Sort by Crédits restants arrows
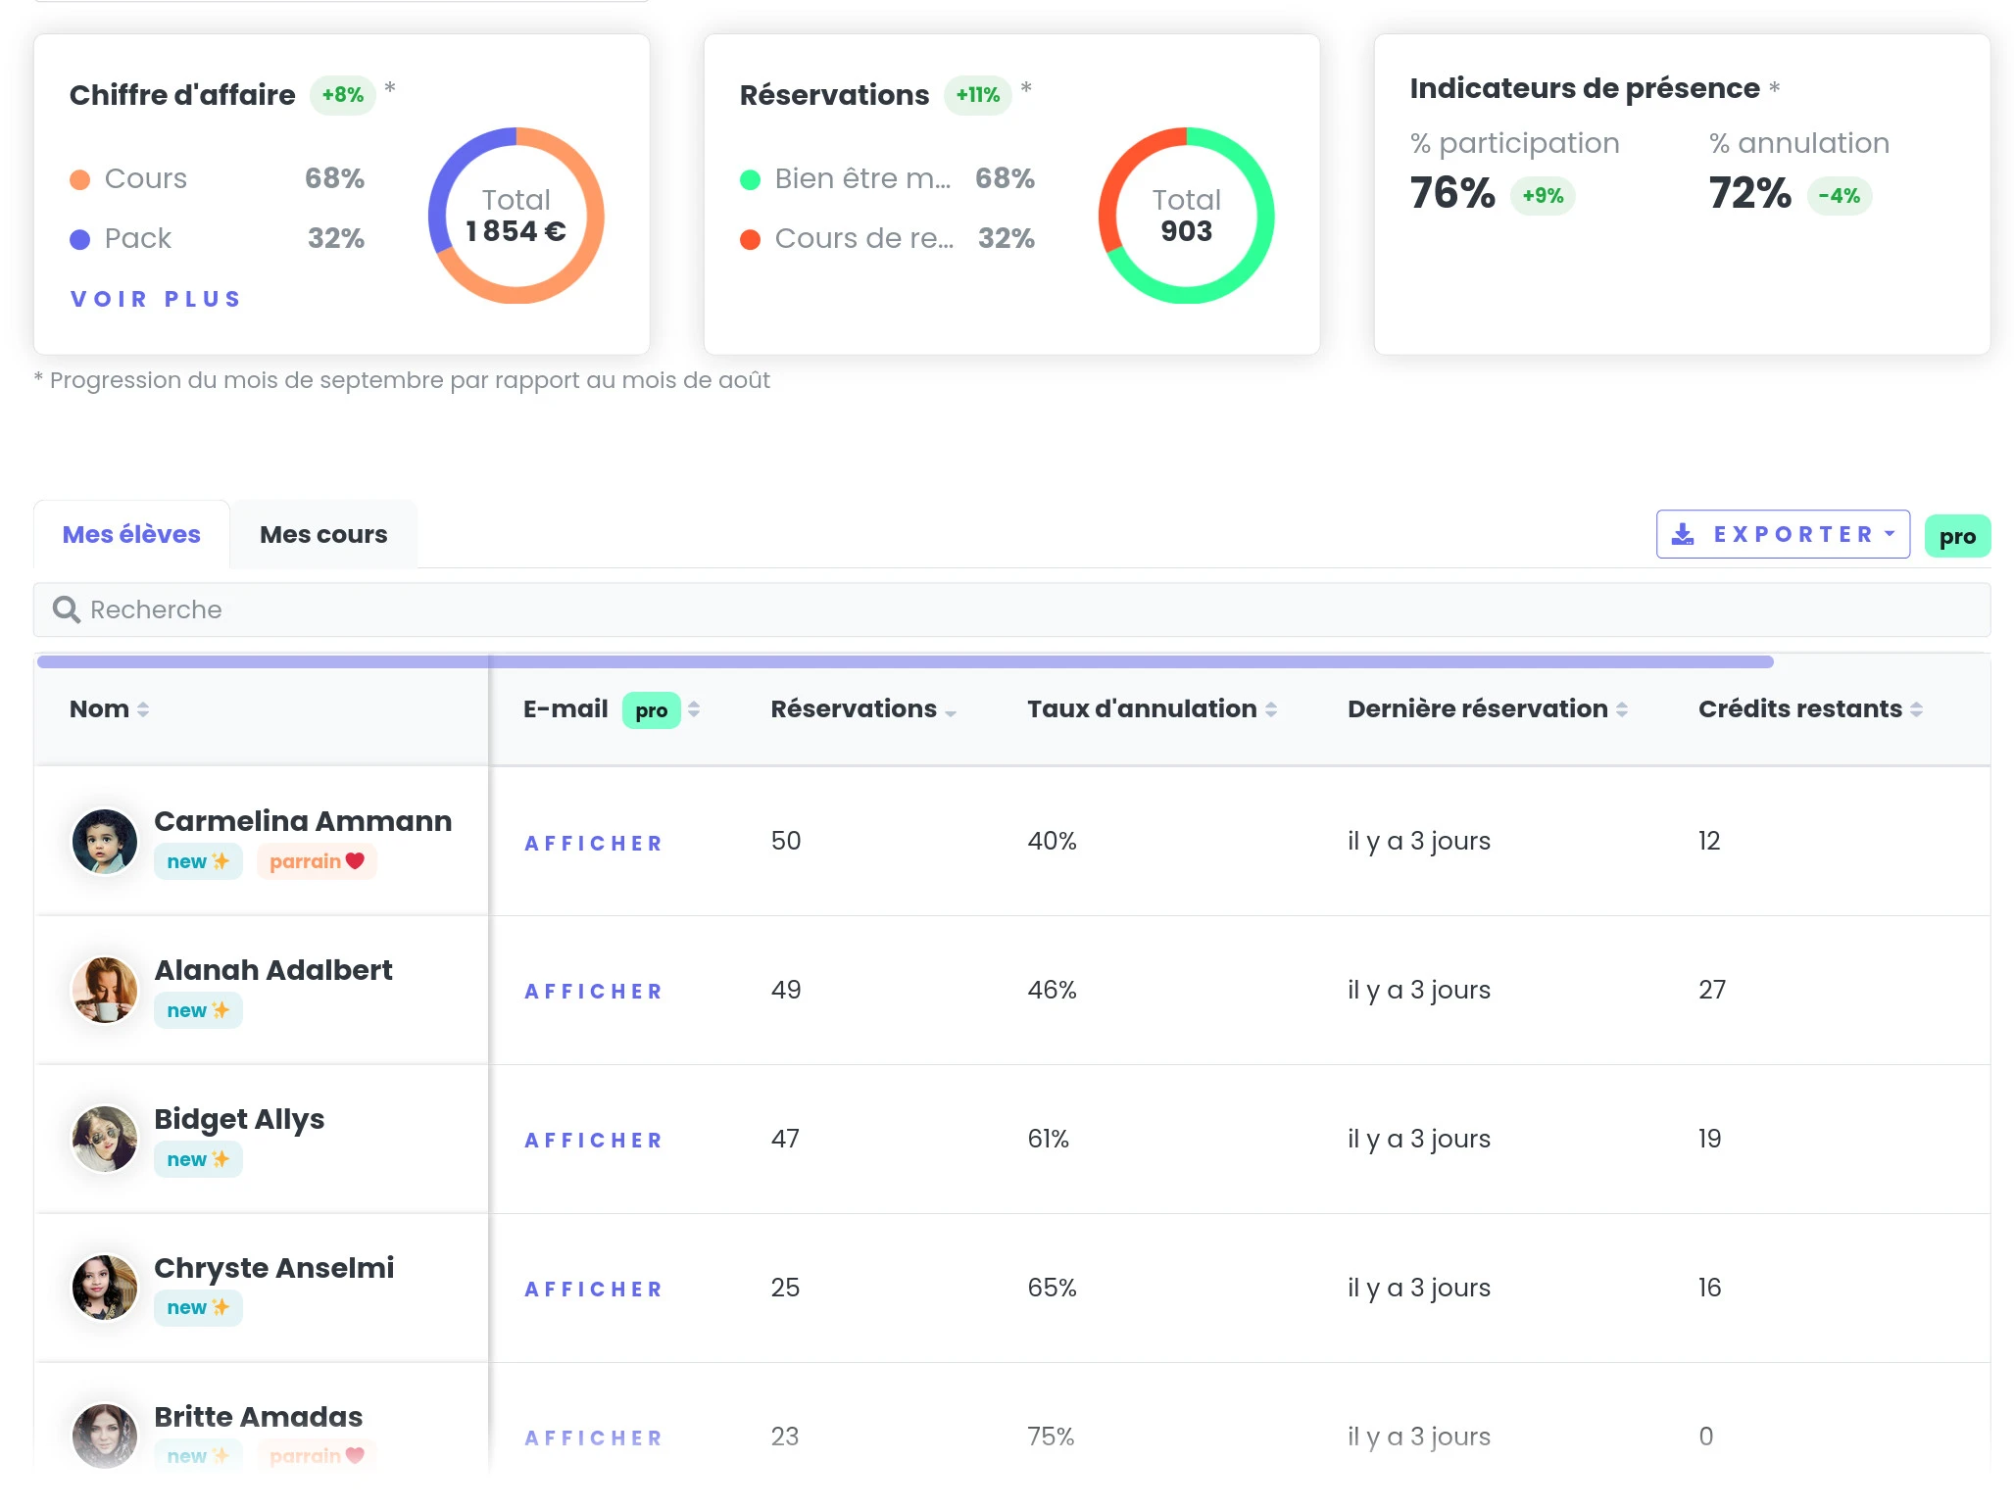The height and width of the screenshot is (1510, 2014). click(1916, 709)
